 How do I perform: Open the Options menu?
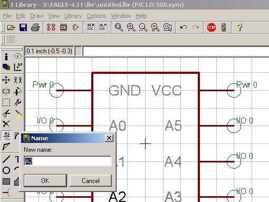97,16
